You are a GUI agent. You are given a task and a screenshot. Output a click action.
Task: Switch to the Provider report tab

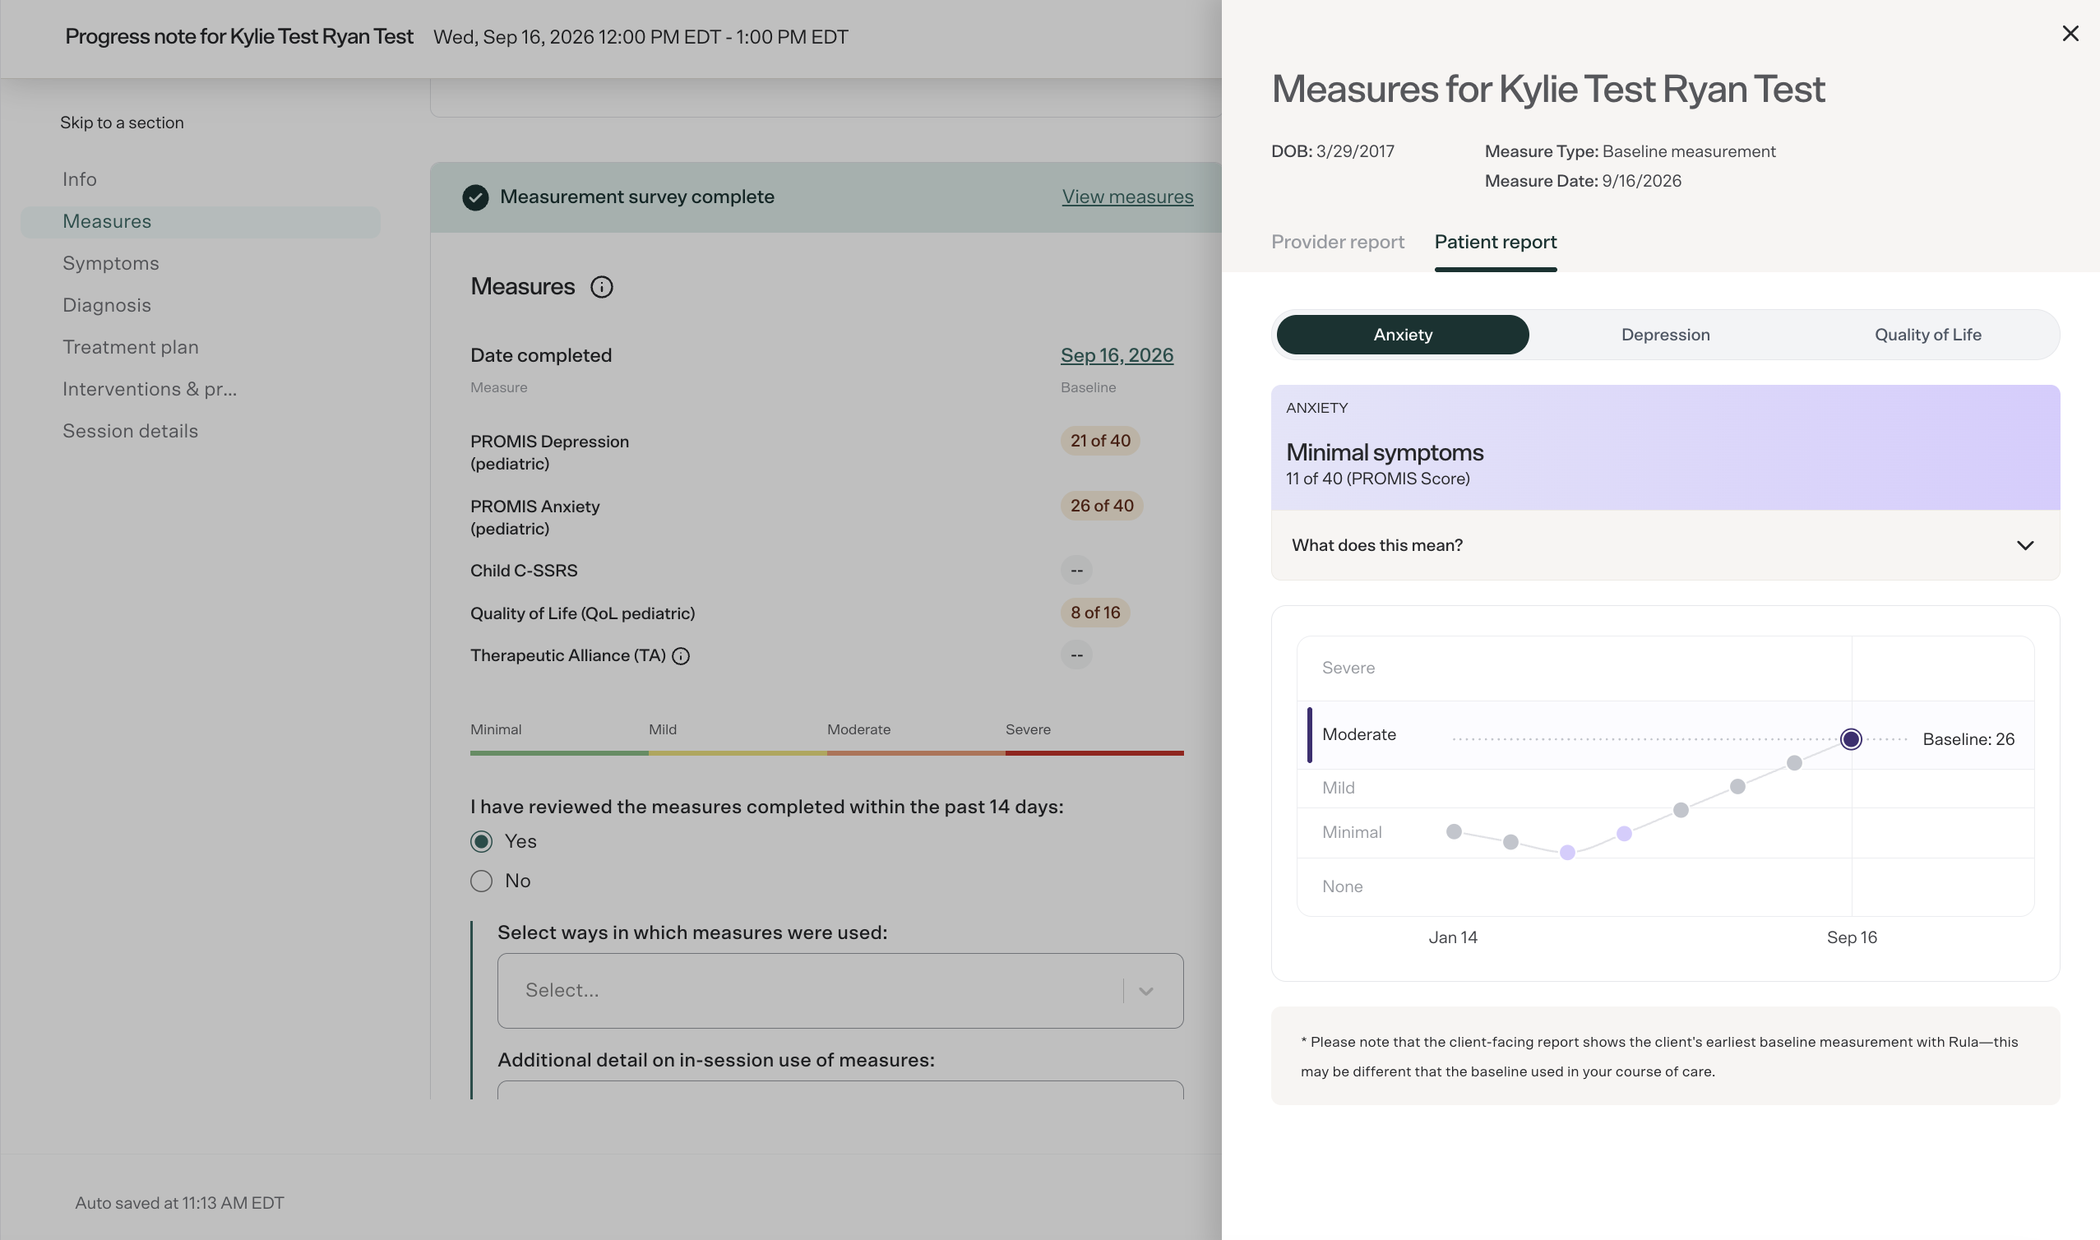[1337, 242]
